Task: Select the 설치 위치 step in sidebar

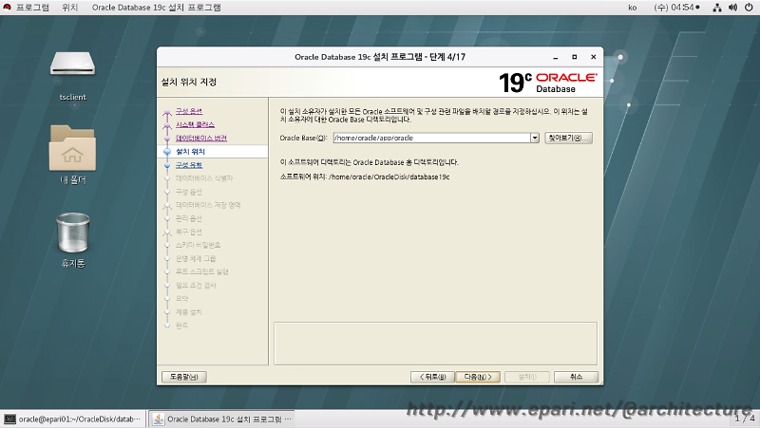Action: coord(191,152)
